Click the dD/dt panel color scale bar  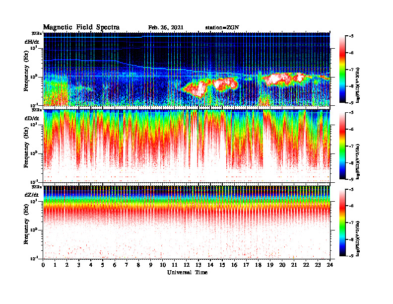click(x=342, y=146)
